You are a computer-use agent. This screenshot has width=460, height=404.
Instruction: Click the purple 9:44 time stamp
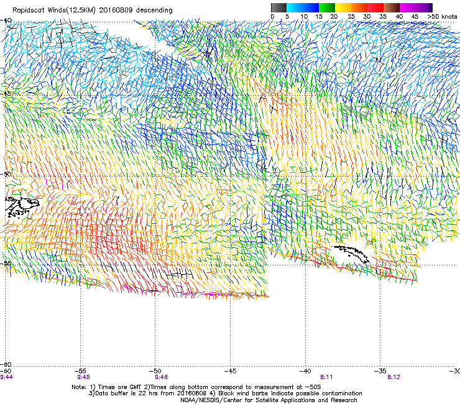tap(6, 377)
